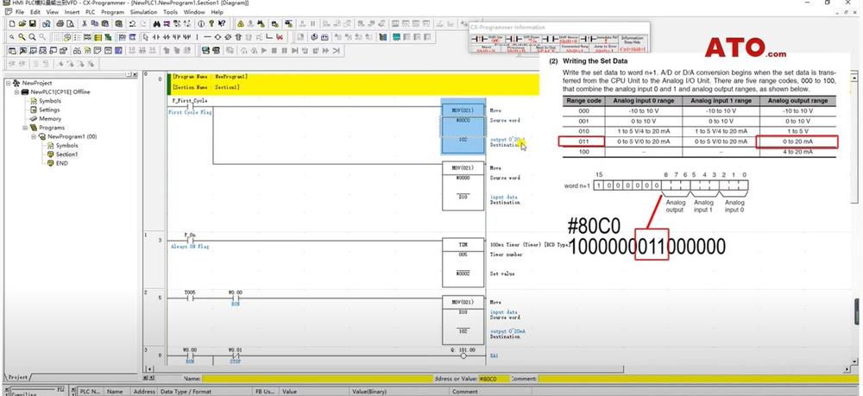This screenshot has height=396, width=863.
Task: Collapse the NewProject tree node
Action: (x=8, y=83)
